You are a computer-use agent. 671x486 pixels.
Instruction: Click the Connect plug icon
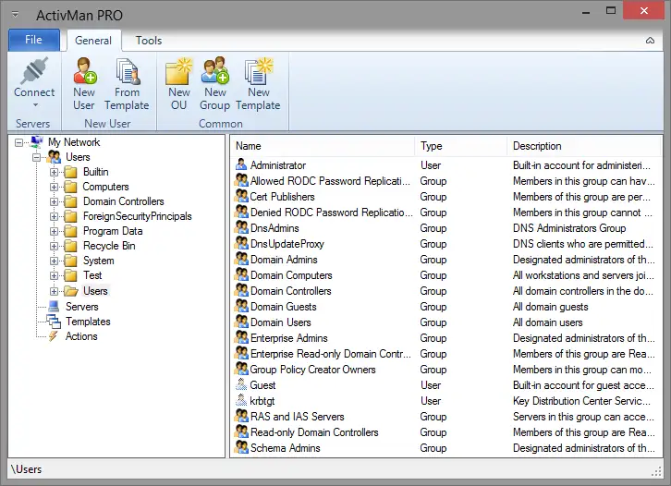[34, 70]
